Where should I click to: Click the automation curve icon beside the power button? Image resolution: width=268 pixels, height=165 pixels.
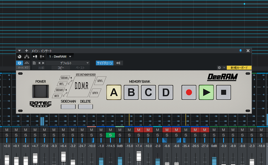pos(27,63)
